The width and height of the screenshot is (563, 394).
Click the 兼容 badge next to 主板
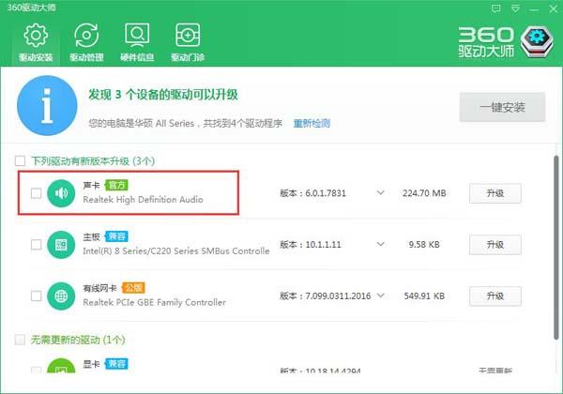(x=116, y=236)
